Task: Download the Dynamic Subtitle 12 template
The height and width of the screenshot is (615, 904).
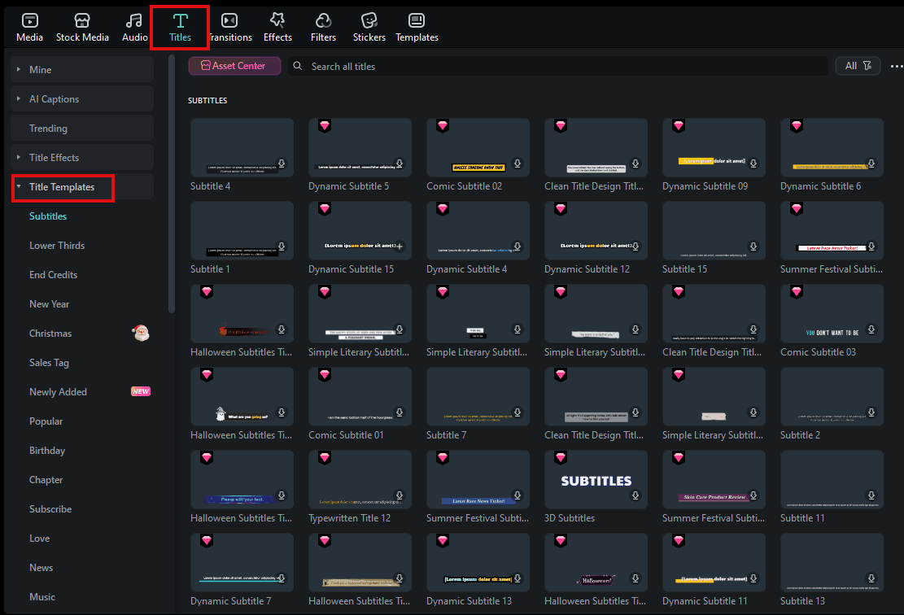Action: (x=635, y=246)
